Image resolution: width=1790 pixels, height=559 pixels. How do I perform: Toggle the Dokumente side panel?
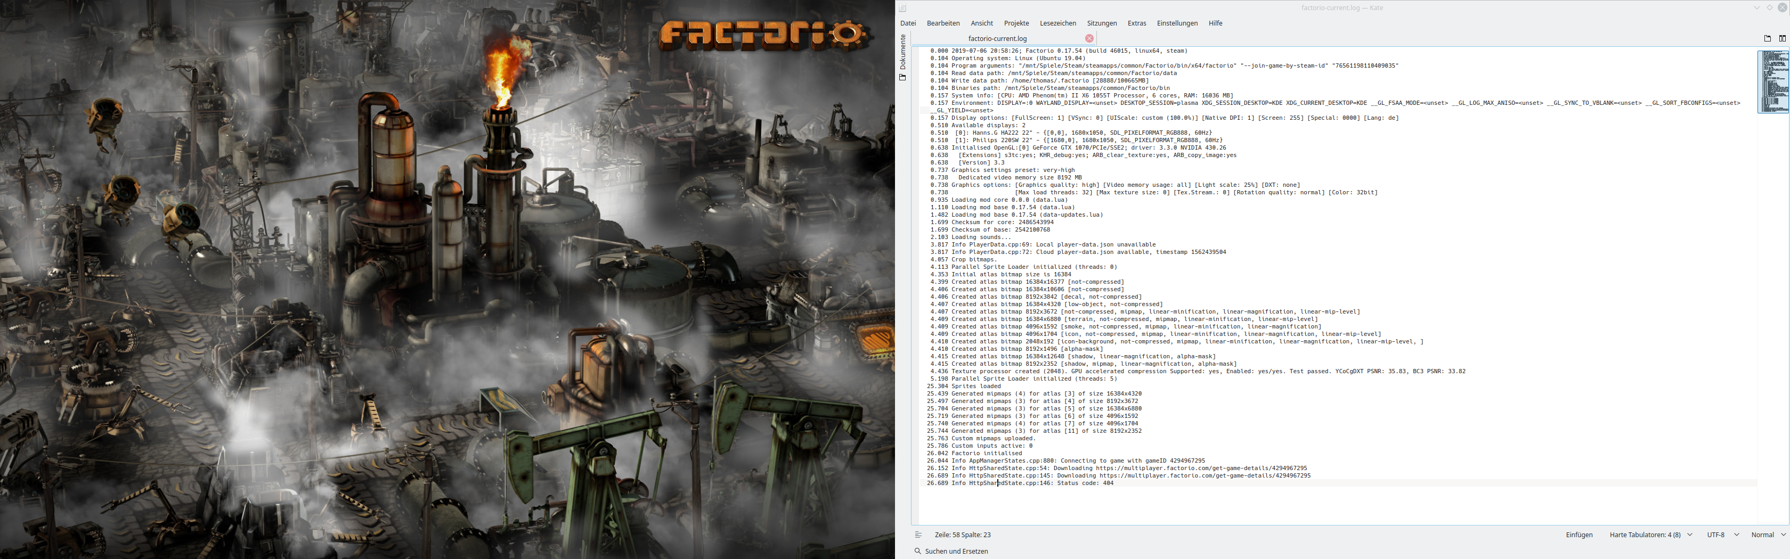[902, 57]
